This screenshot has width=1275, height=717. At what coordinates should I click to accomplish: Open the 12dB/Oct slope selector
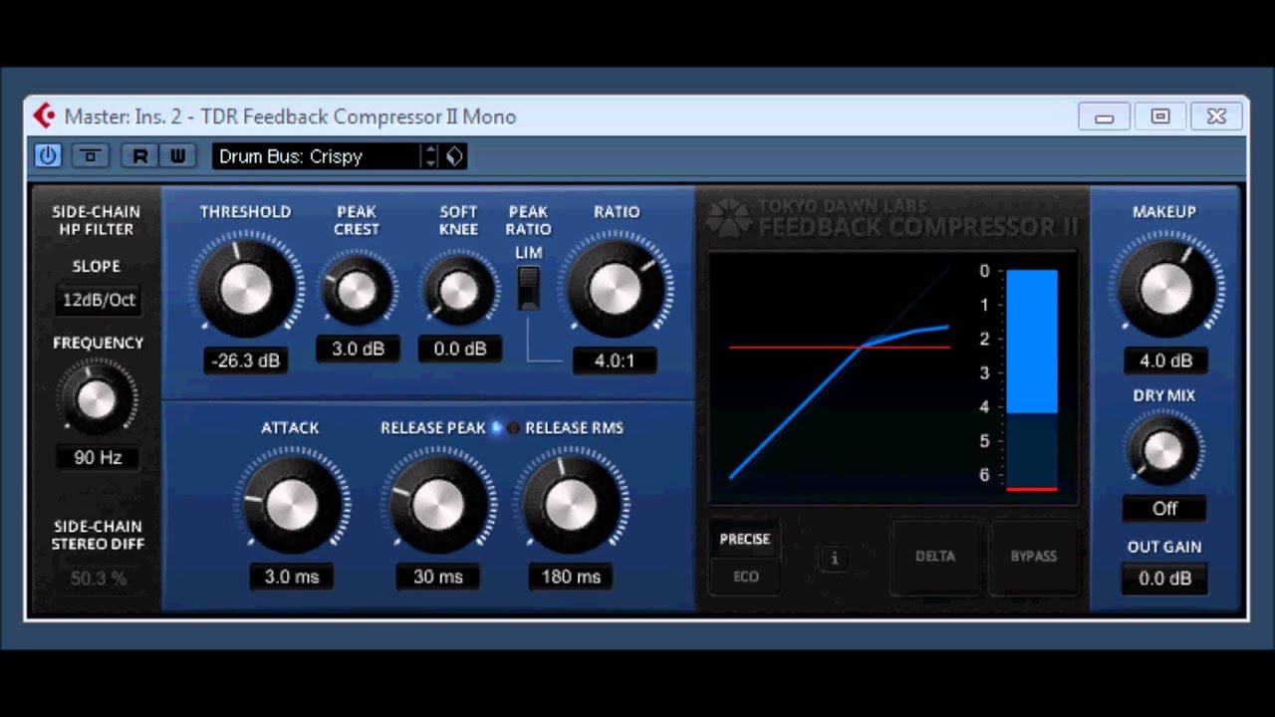click(x=98, y=300)
